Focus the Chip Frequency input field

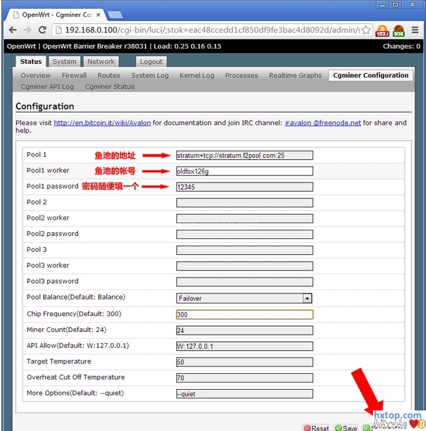(x=244, y=314)
